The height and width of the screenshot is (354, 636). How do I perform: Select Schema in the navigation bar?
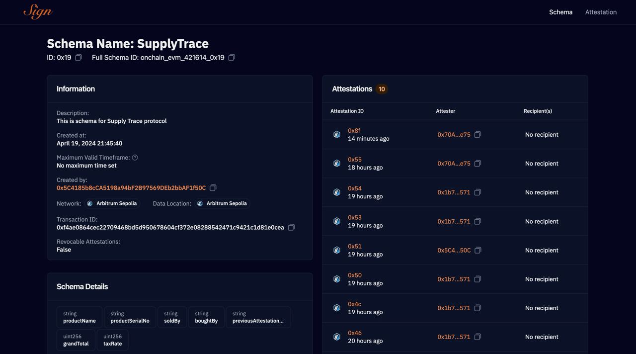[560, 12]
